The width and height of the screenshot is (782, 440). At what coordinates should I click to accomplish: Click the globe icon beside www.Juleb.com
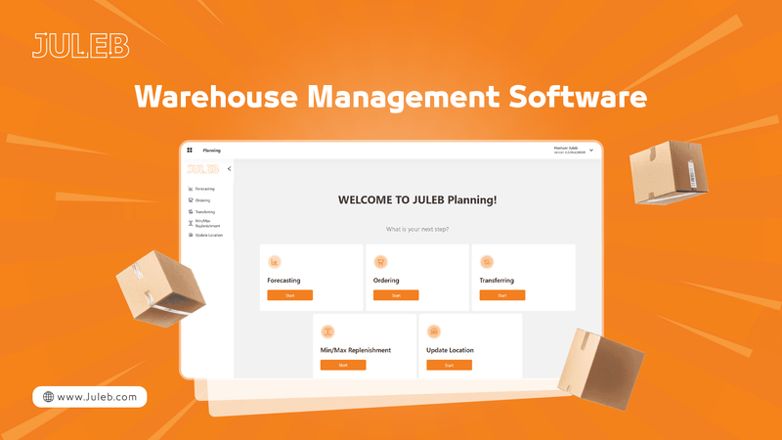pos(46,397)
